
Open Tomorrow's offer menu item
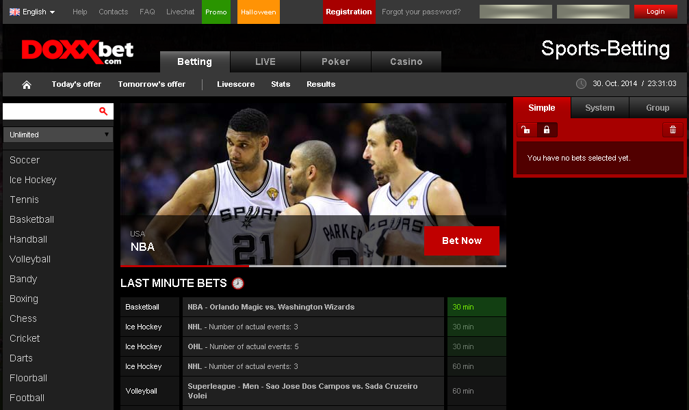152,84
